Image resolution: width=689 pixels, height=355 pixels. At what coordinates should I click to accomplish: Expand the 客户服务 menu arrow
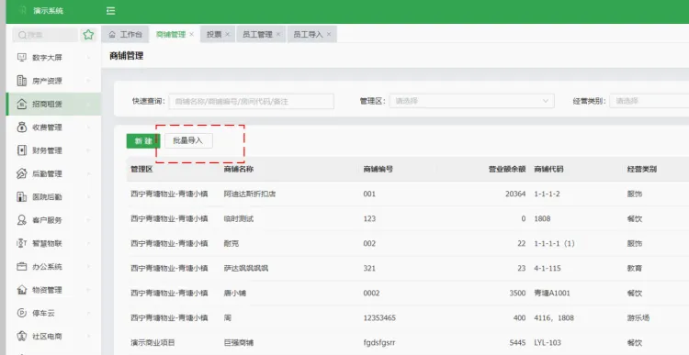click(89, 220)
